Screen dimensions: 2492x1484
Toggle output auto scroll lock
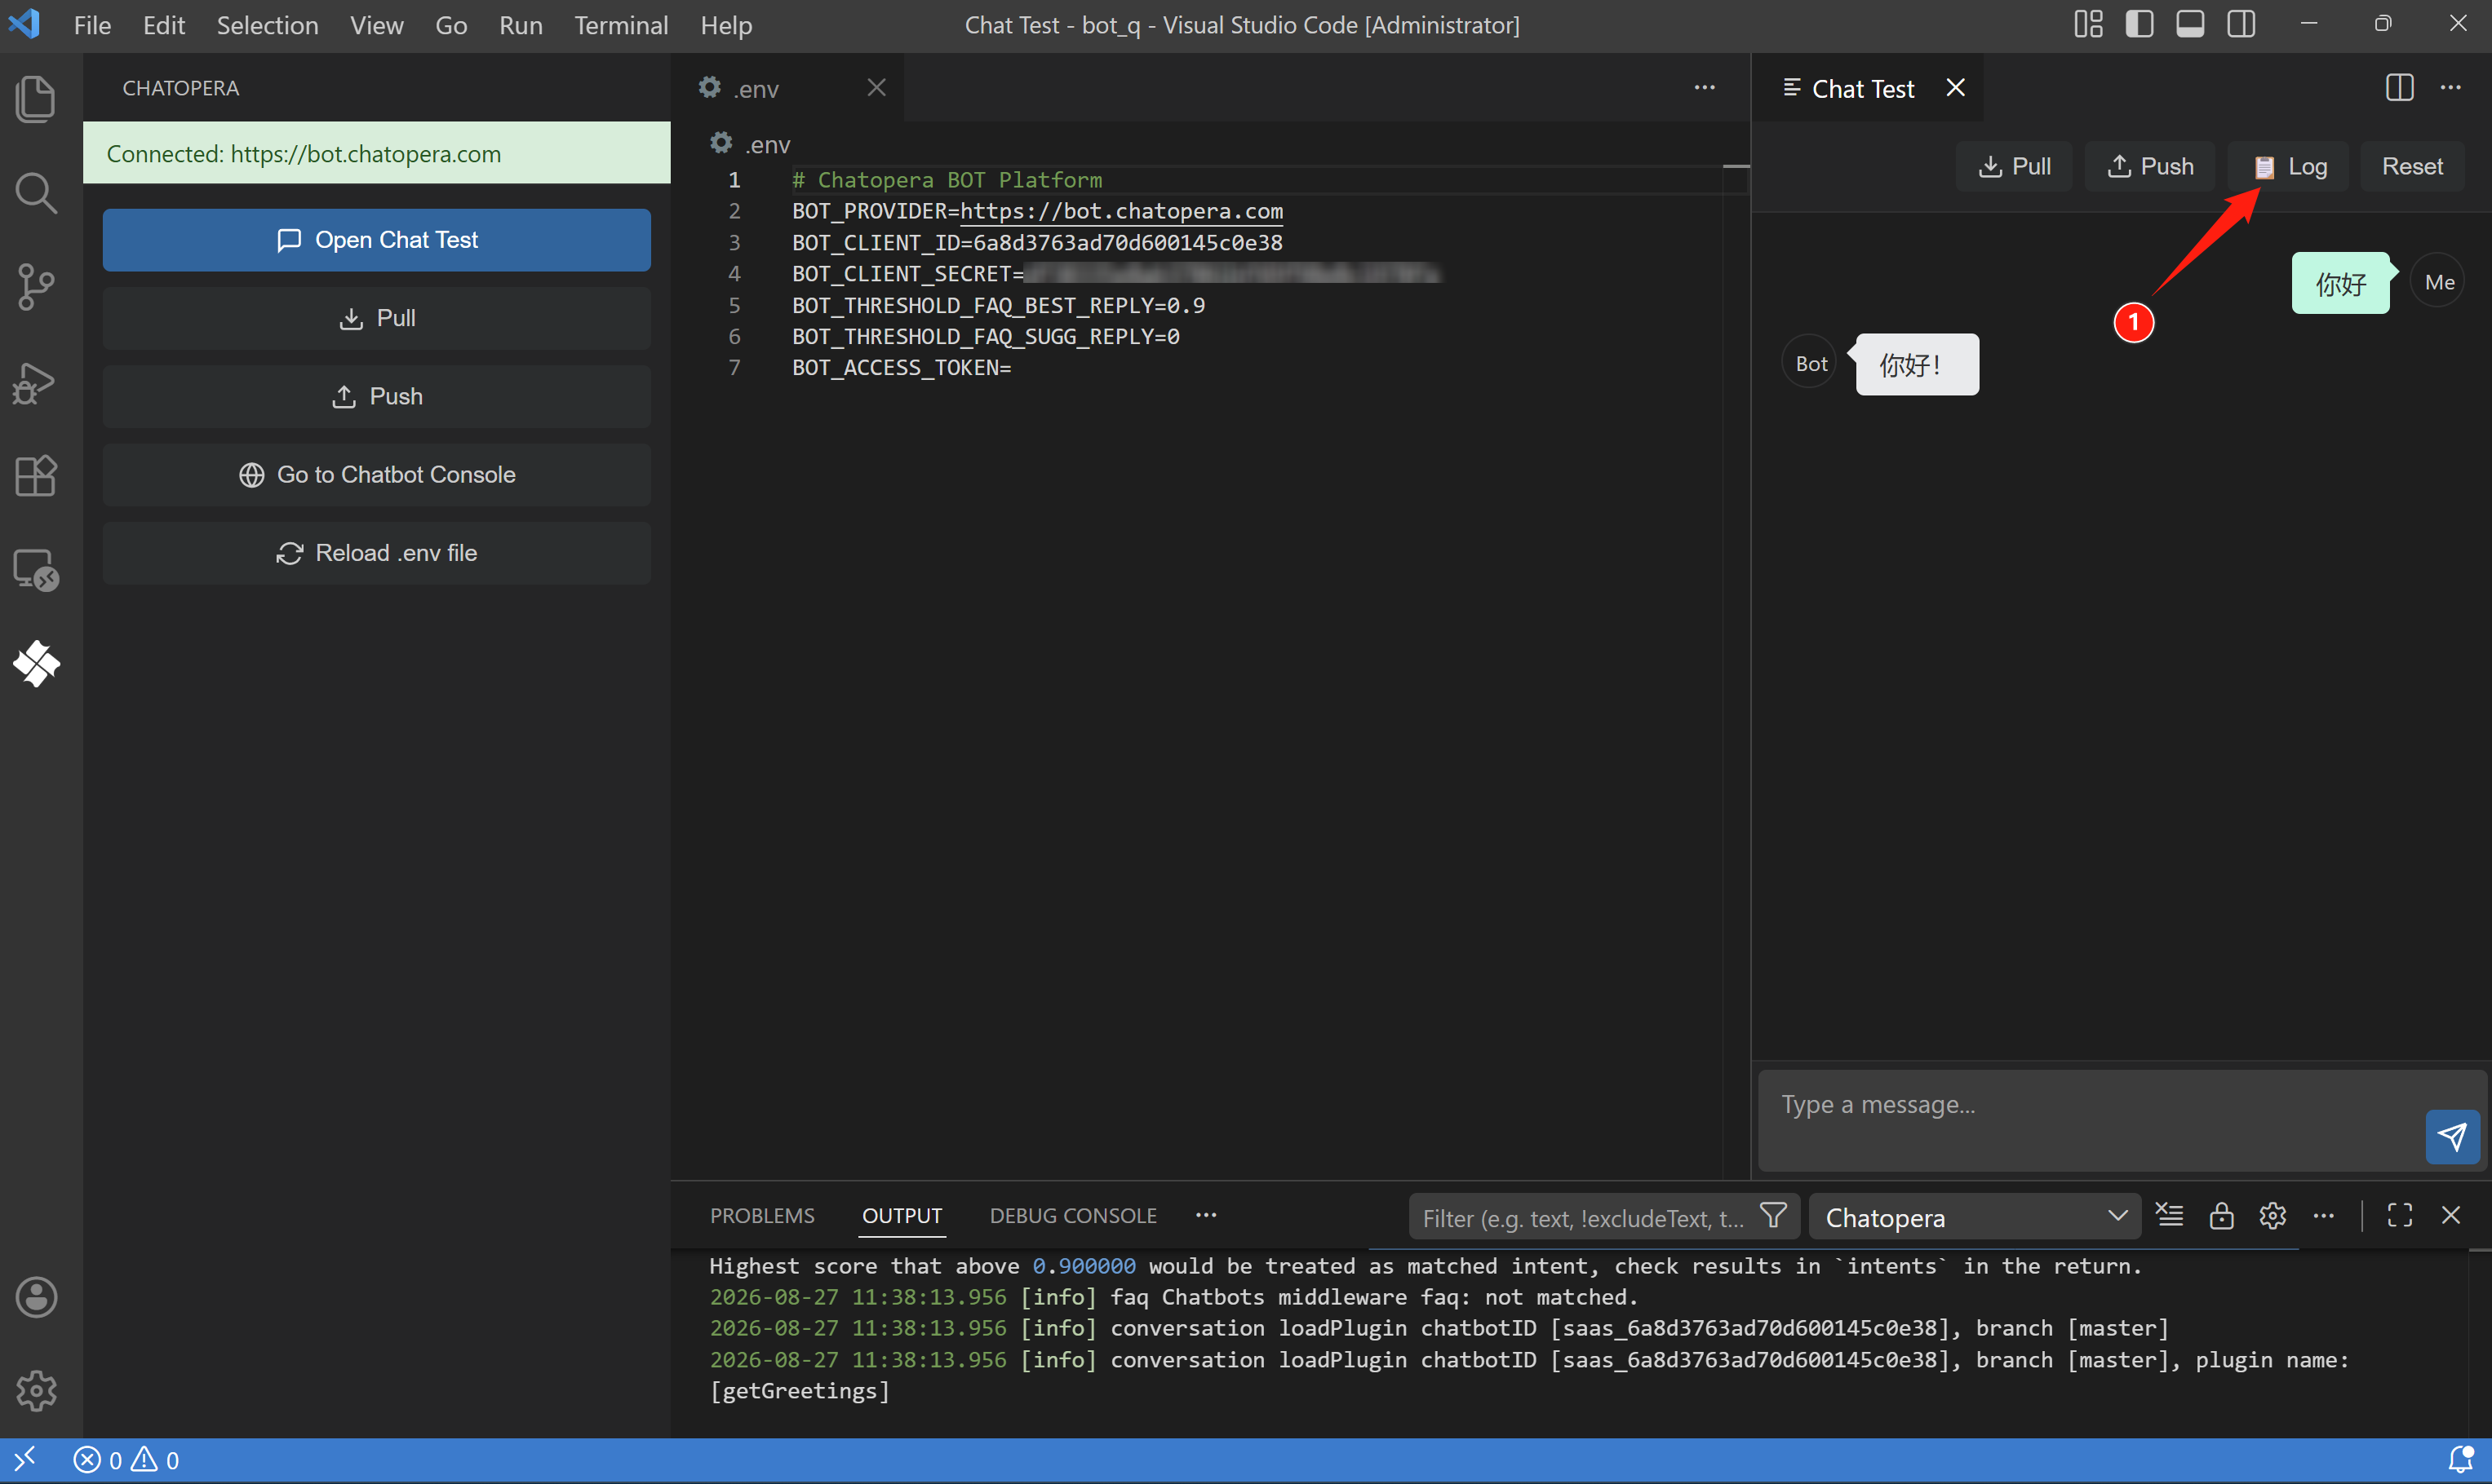pos(2221,1215)
